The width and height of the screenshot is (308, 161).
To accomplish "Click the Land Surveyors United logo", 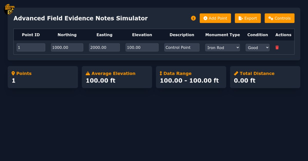I will coord(9,9).
